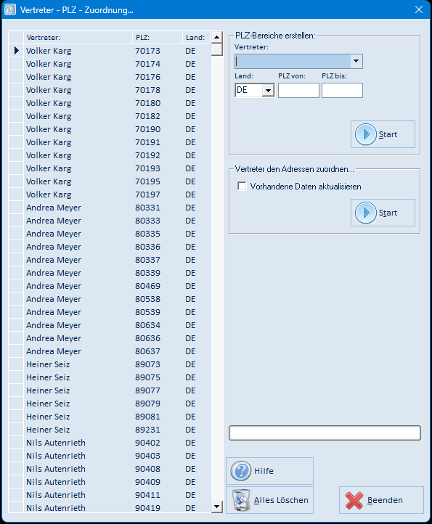Click the PLZ von input field
The width and height of the screenshot is (432, 524).
(298, 91)
